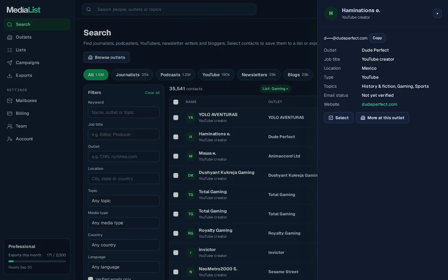Check the Haminations e. row checkbox

click(x=176, y=137)
